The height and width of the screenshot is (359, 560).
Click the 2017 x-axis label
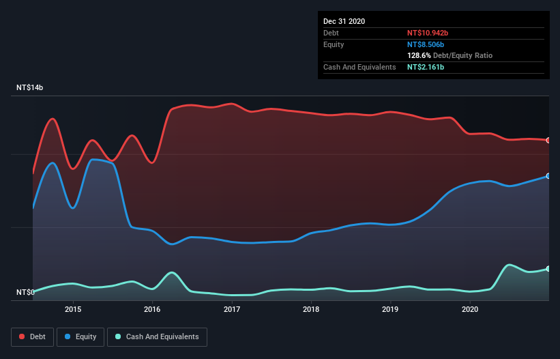coord(232,309)
